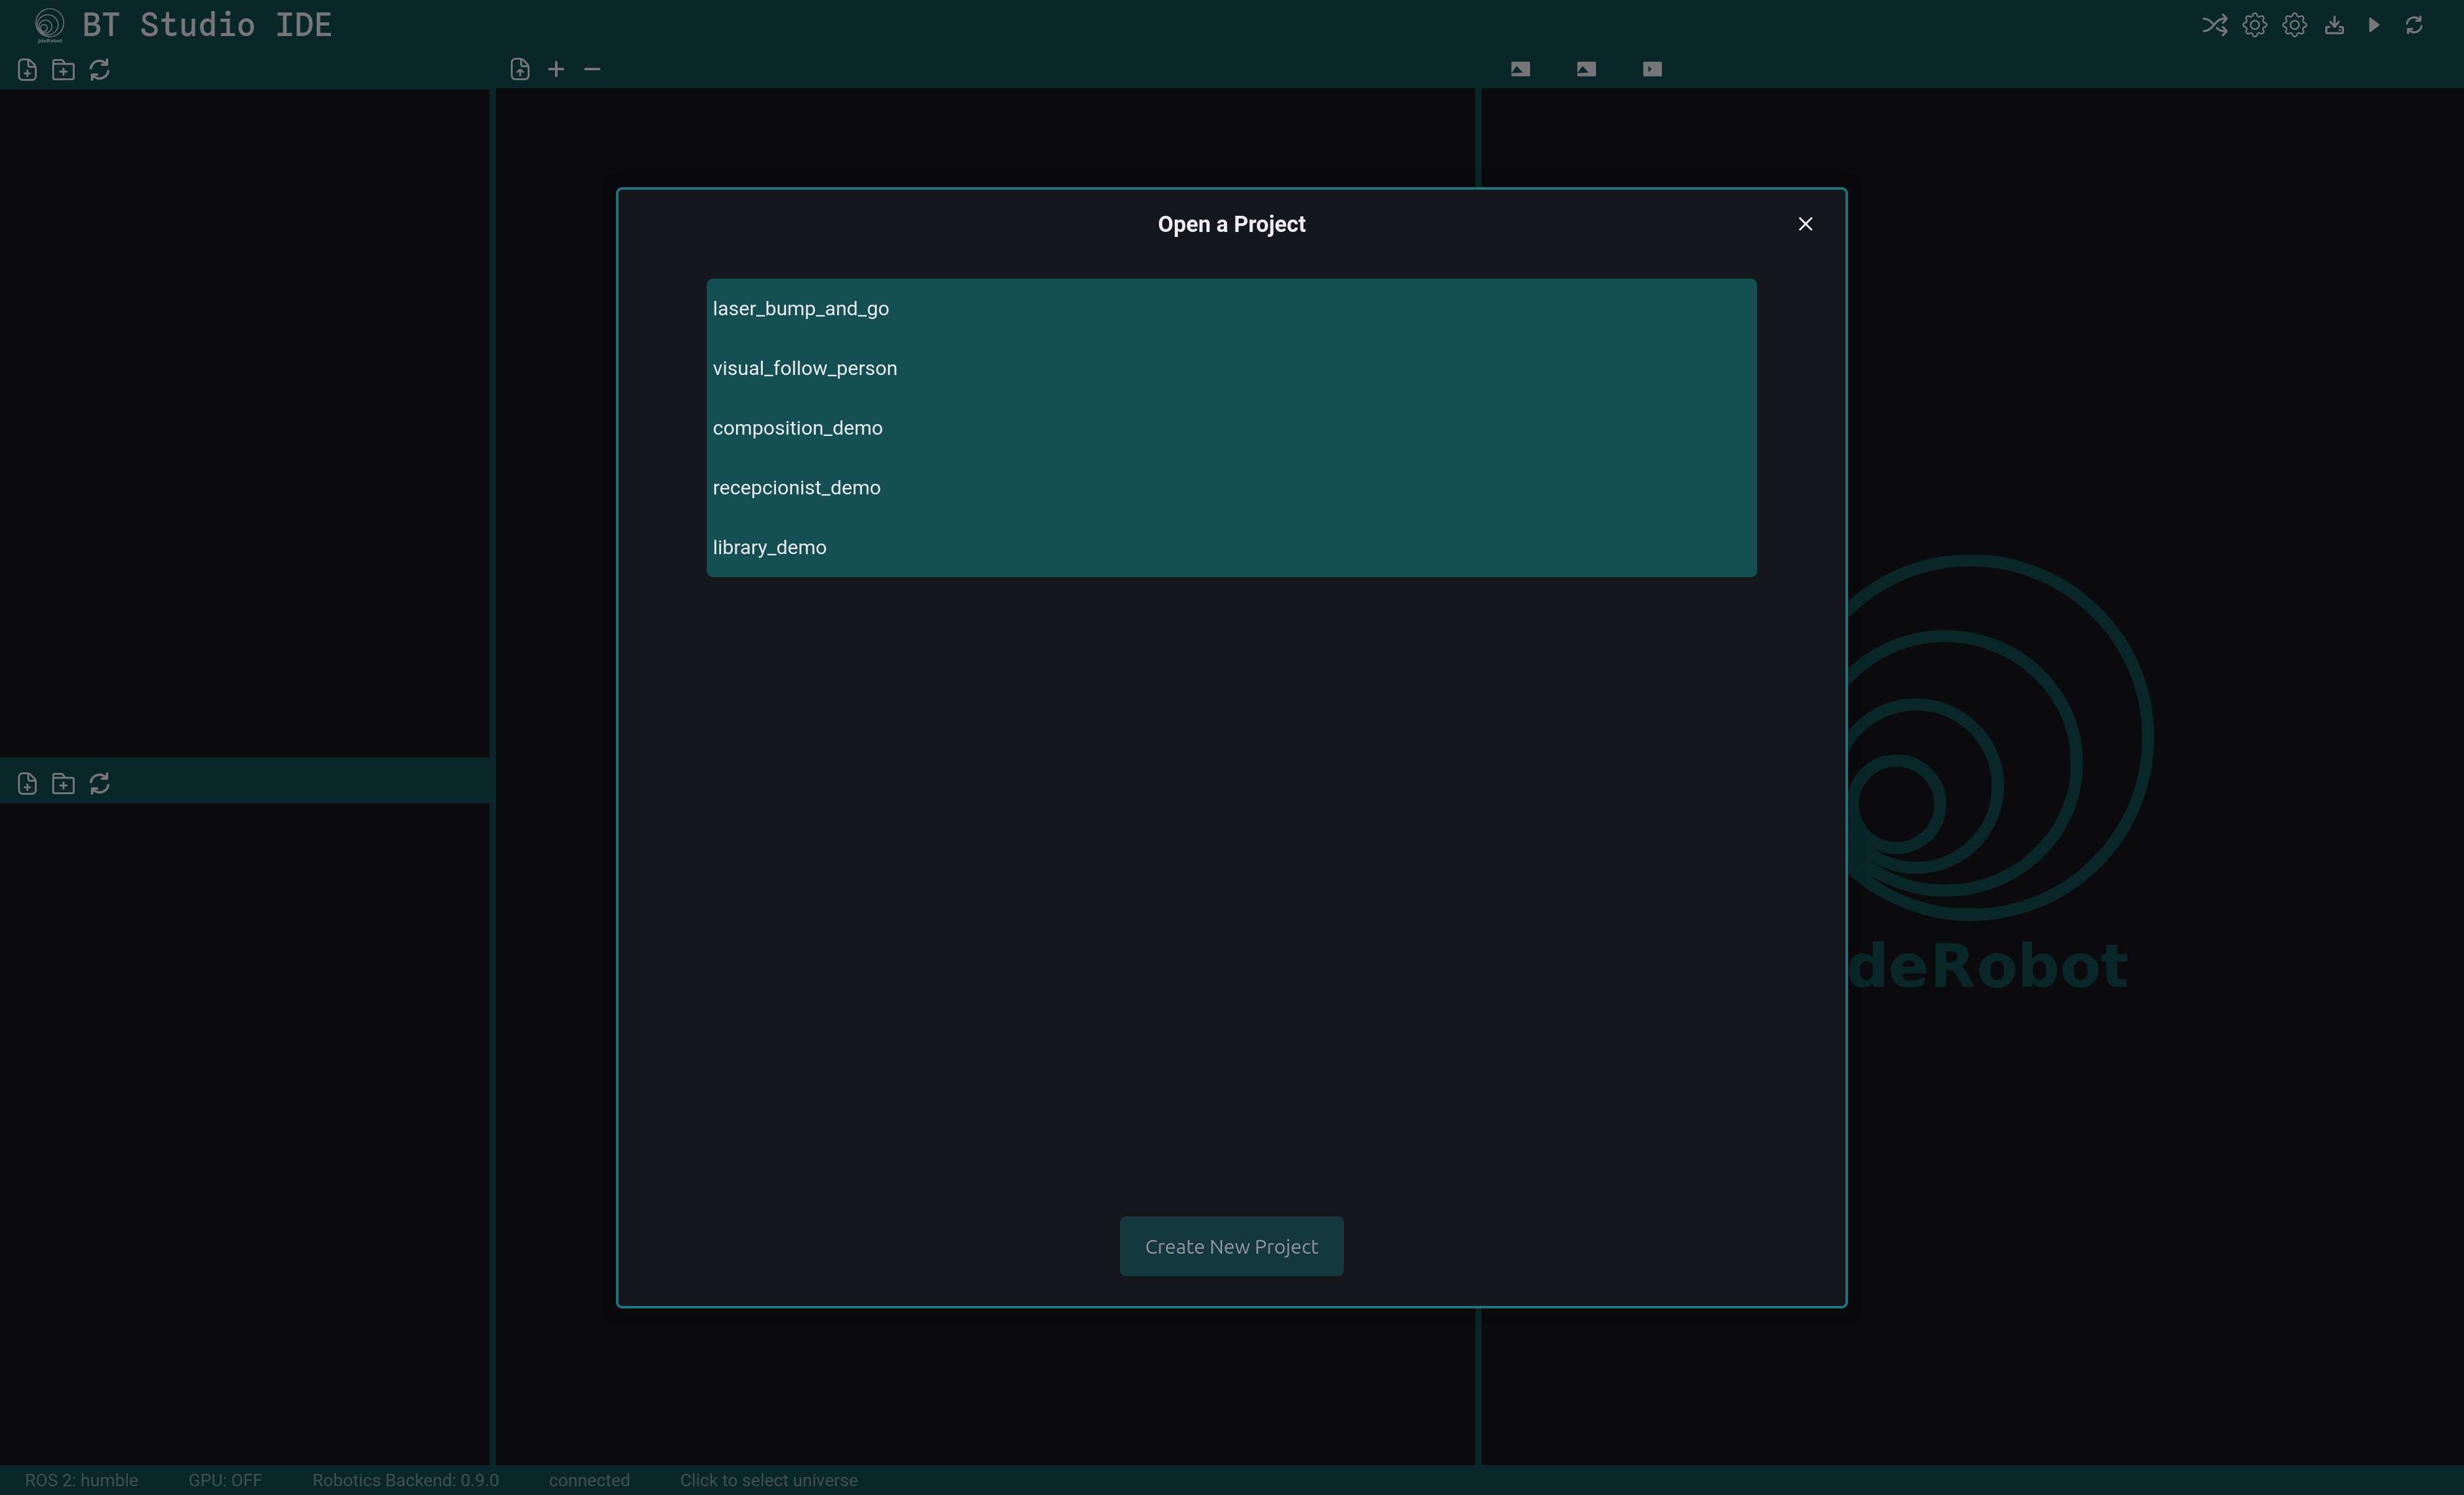Open the laser_bump_and_go project
Viewport: 2464px width, 1495px height.
[1231, 309]
